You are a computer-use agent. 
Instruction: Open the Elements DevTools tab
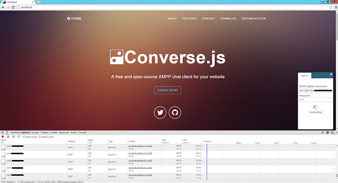pyautogui.click(x=15, y=133)
